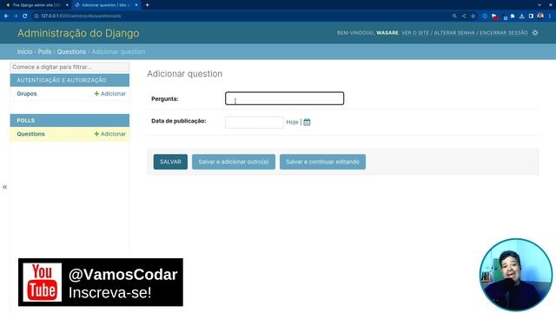
Task: Toggle the browser side panel
Action: point(531,16)
